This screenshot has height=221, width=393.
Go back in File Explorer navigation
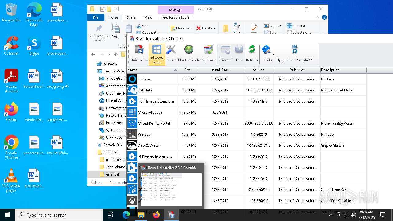click(x=93, y=55)
